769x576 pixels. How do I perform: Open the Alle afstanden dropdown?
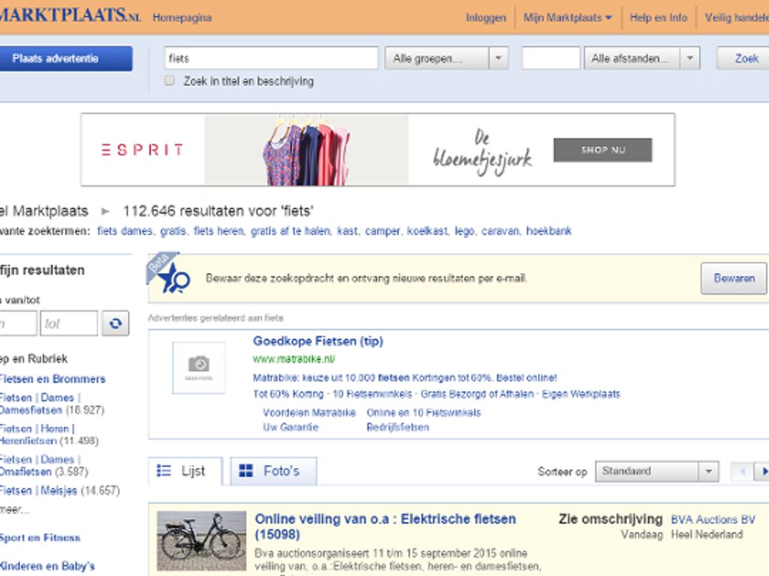tap(688, 58)
